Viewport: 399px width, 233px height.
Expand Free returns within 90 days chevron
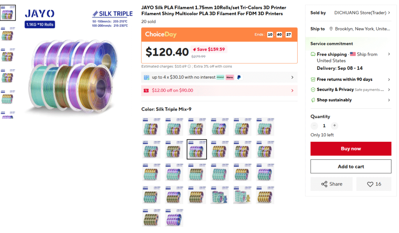389,79
